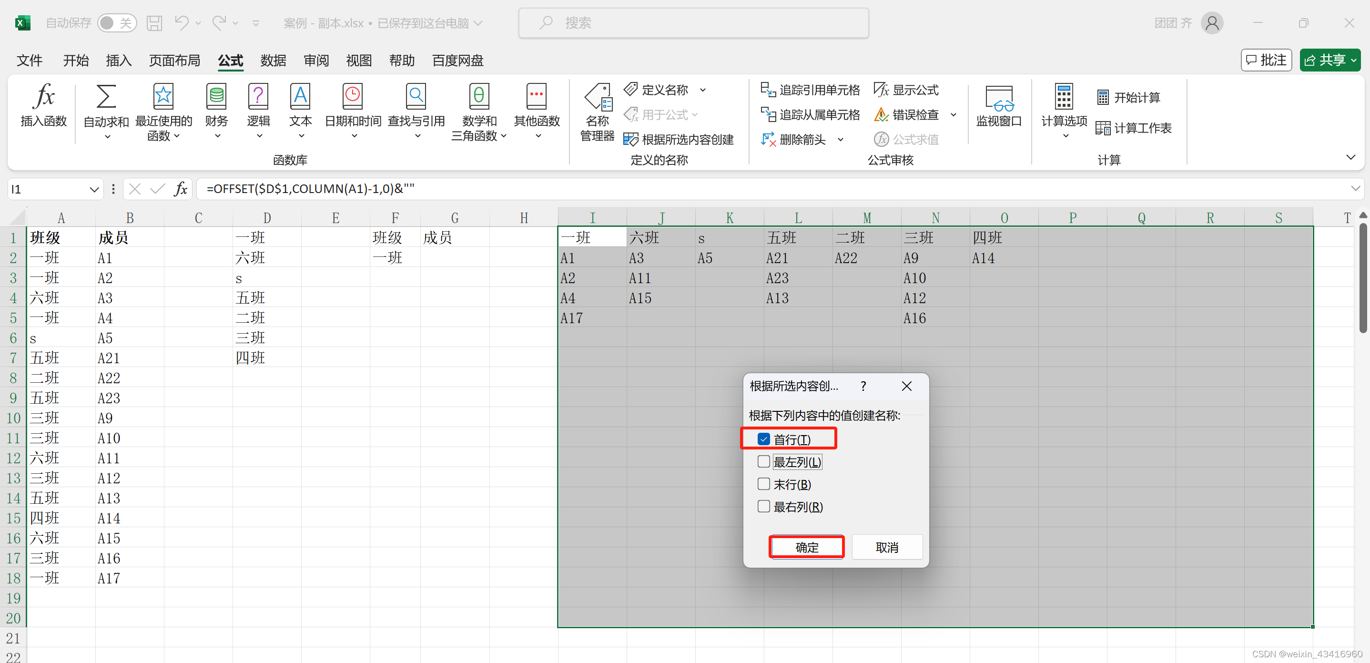
Task: Expand the Error Checking dropdown arrow
Action: click(954, 114)
